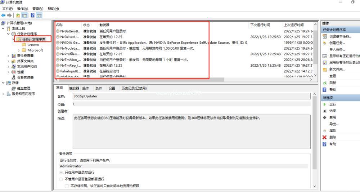This screenshot has width=360, height=192.
Task: Check the 不存储密码 checkbox
Action: [x=67, y=186]
